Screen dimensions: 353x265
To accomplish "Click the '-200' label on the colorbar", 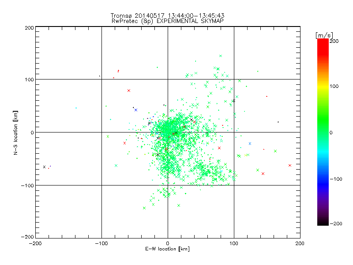I will [336, 223].
